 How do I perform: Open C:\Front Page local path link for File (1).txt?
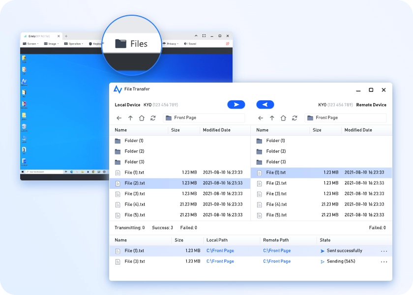click(220, 251)
